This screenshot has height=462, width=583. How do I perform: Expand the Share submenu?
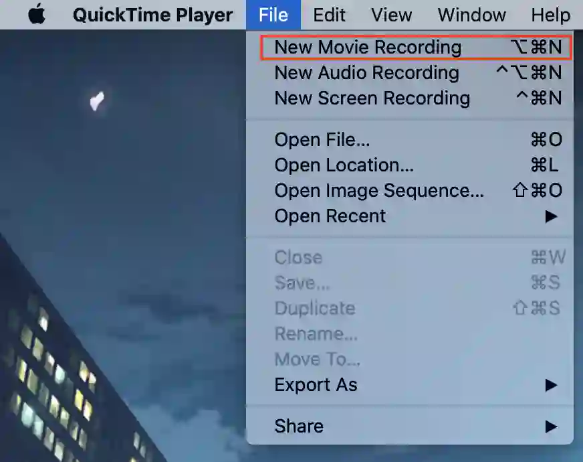[x=410, y=426]
